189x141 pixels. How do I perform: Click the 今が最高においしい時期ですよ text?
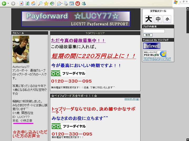point(86,66)
